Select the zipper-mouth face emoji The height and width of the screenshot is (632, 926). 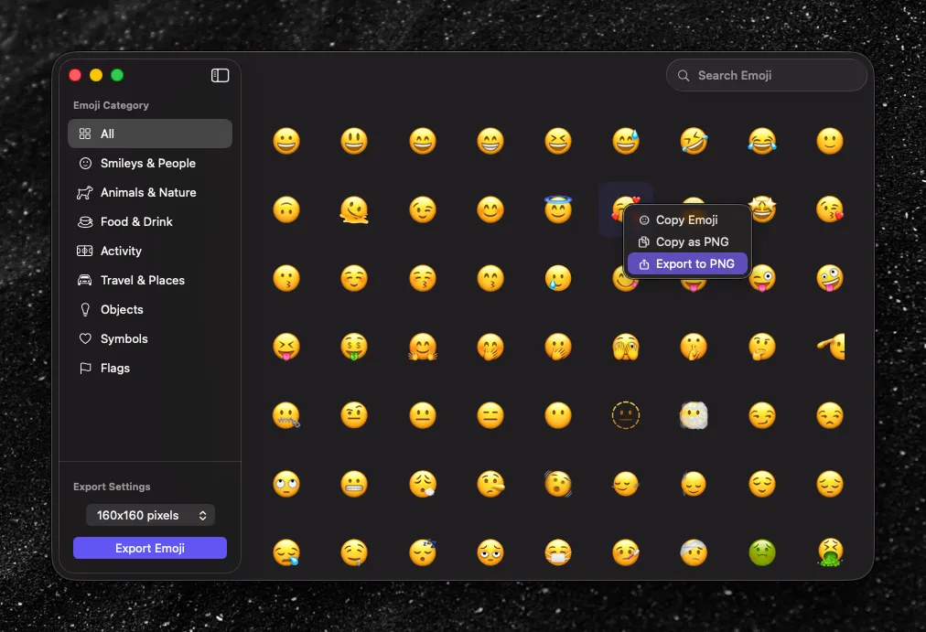point(286,415)
